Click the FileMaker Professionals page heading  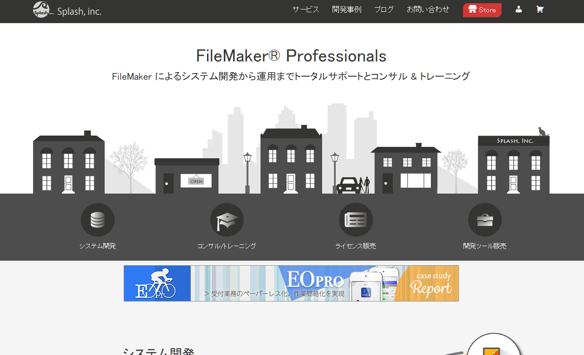click(x=291, y=55)
